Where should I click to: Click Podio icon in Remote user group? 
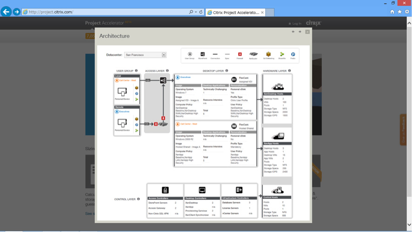point(137,125)
